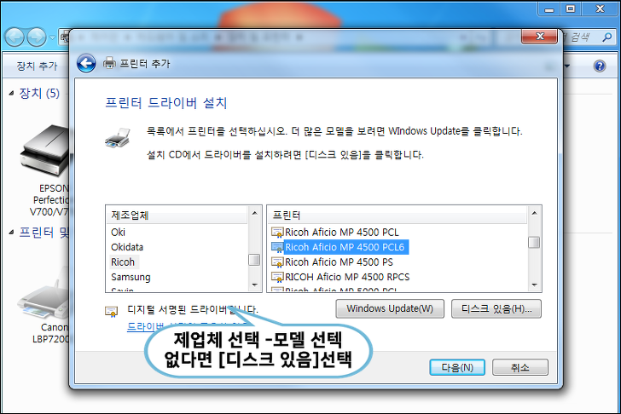Go back in the Devices and Printers window

point(15,37)
